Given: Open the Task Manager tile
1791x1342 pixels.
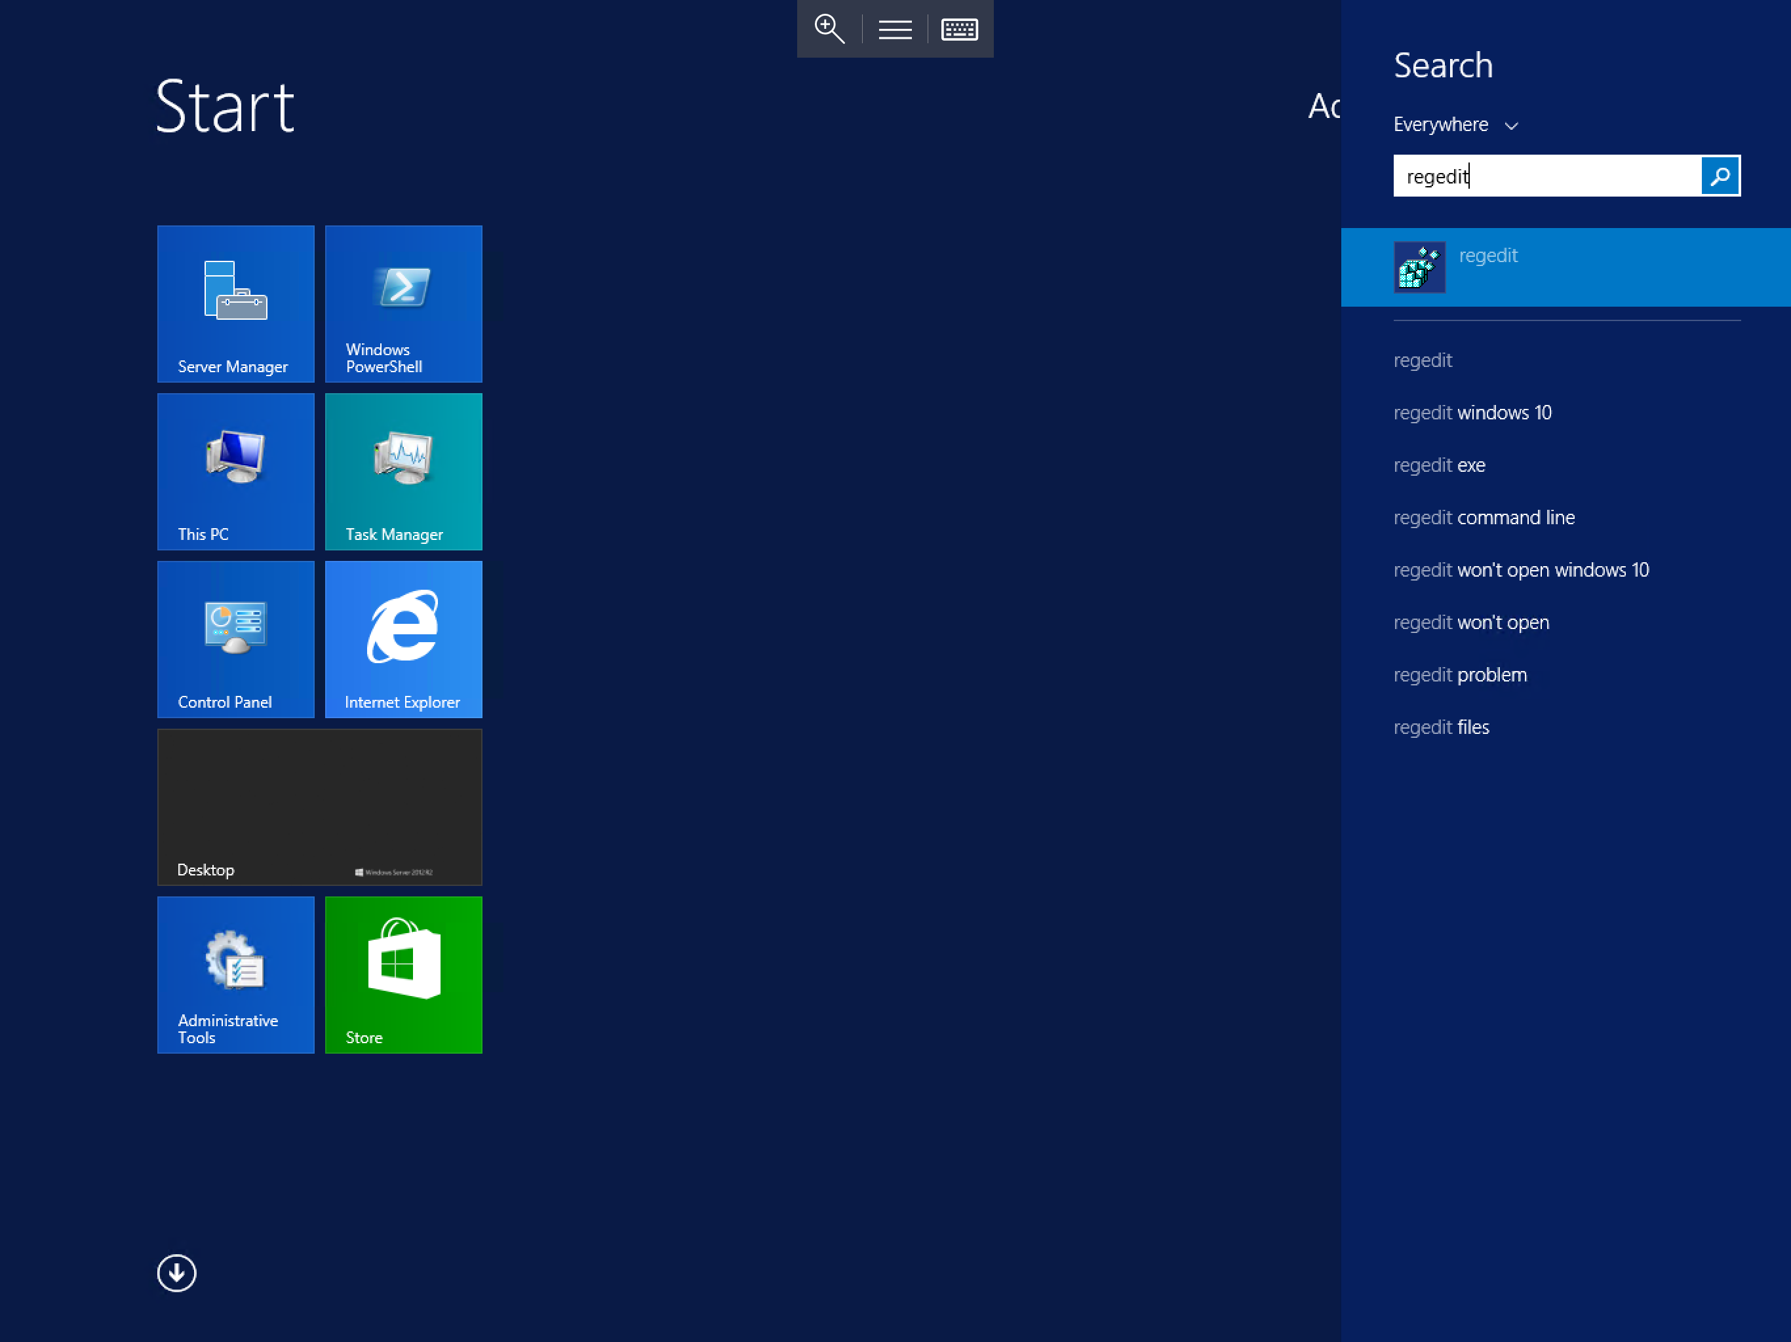Looking at the screenshot, I should click(403, 472).
